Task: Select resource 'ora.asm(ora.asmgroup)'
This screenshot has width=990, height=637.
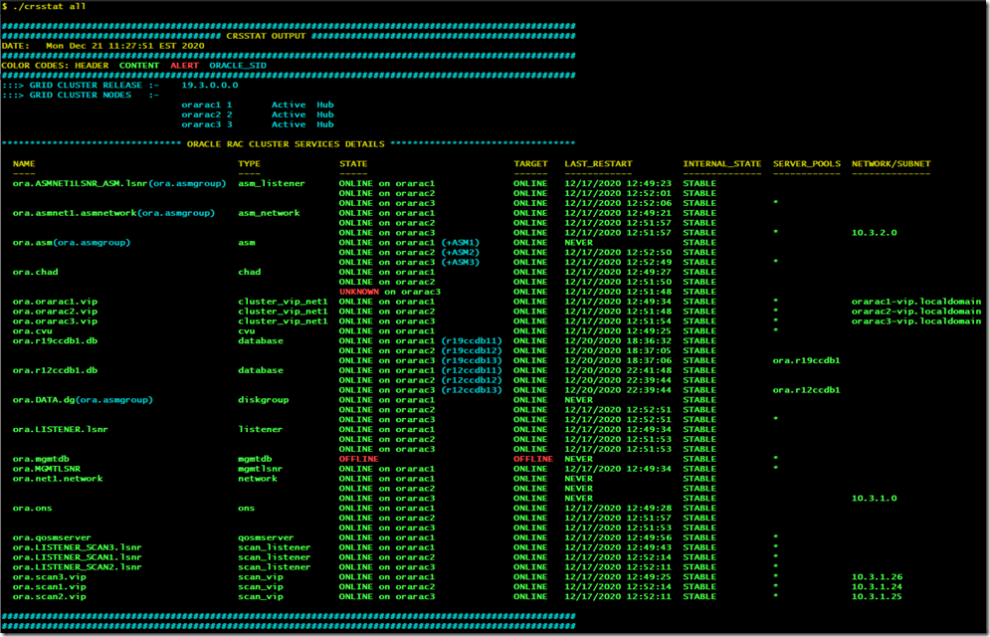Action: [x=72, y=243]
